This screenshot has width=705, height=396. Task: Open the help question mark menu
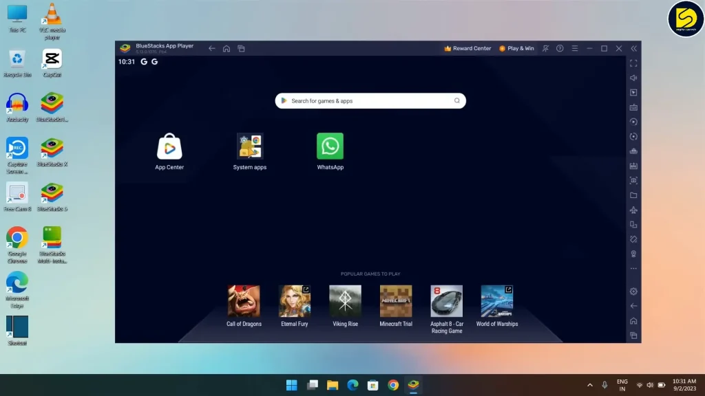(x=560, y=49)
